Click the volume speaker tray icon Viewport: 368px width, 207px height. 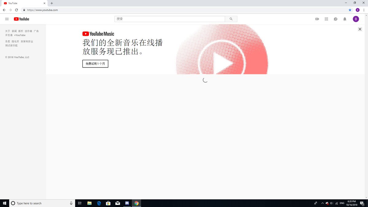[x=332, y=203]
